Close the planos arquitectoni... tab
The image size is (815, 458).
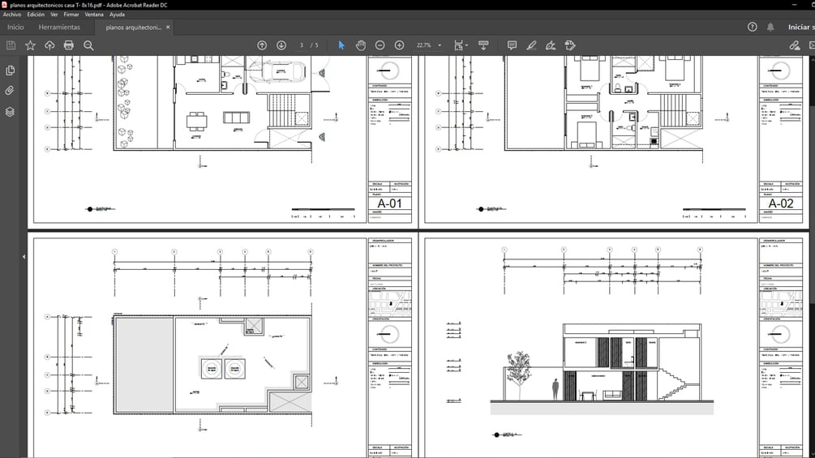point(168,27)
